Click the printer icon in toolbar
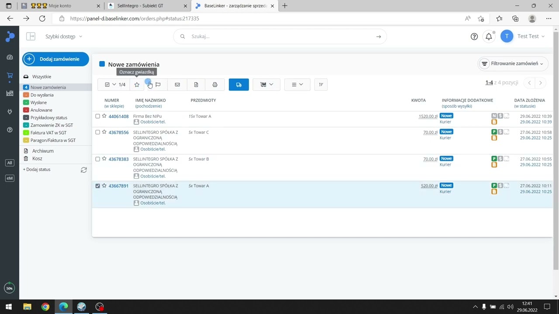559x314 pixels. [x=215, y=85]
